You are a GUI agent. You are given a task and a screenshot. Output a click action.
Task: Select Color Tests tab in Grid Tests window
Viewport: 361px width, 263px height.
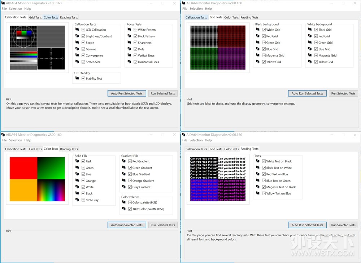[x=231, y=17]
